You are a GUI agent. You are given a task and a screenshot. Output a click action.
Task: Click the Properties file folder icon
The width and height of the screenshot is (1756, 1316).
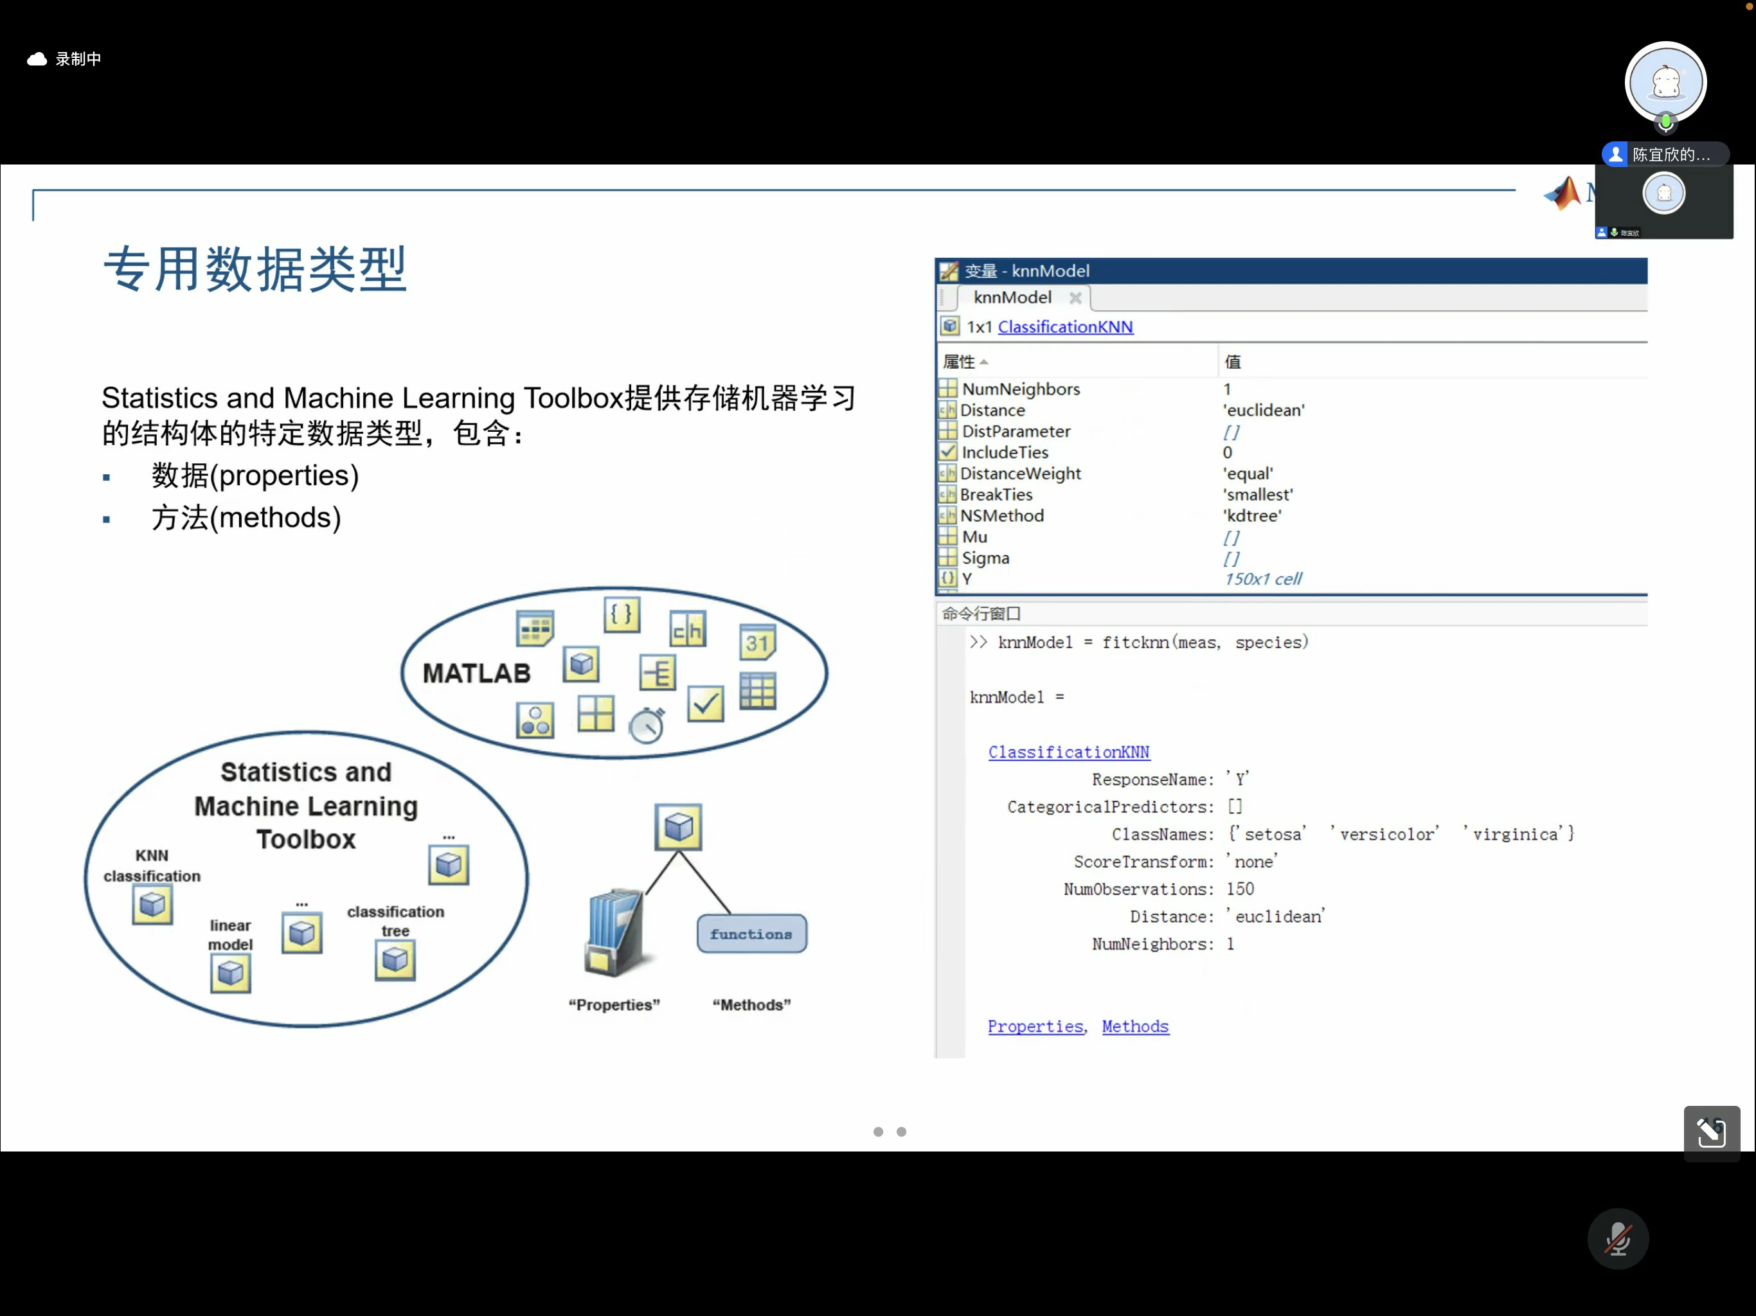[x=614, y=932]
